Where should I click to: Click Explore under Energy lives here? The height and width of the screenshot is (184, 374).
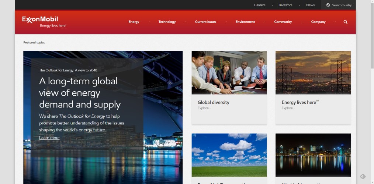288,108
